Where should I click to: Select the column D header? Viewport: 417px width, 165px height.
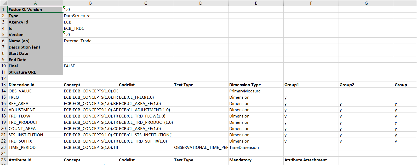coord(201,3)
